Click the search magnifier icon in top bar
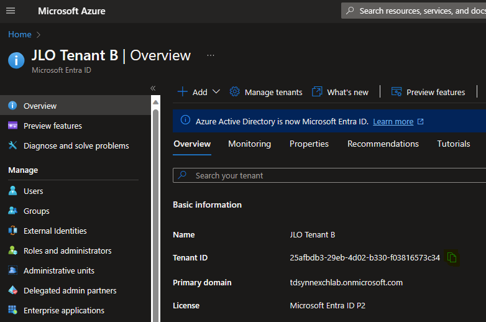The width and height of the screenshot is (486, 322). (x=350, y=11)
